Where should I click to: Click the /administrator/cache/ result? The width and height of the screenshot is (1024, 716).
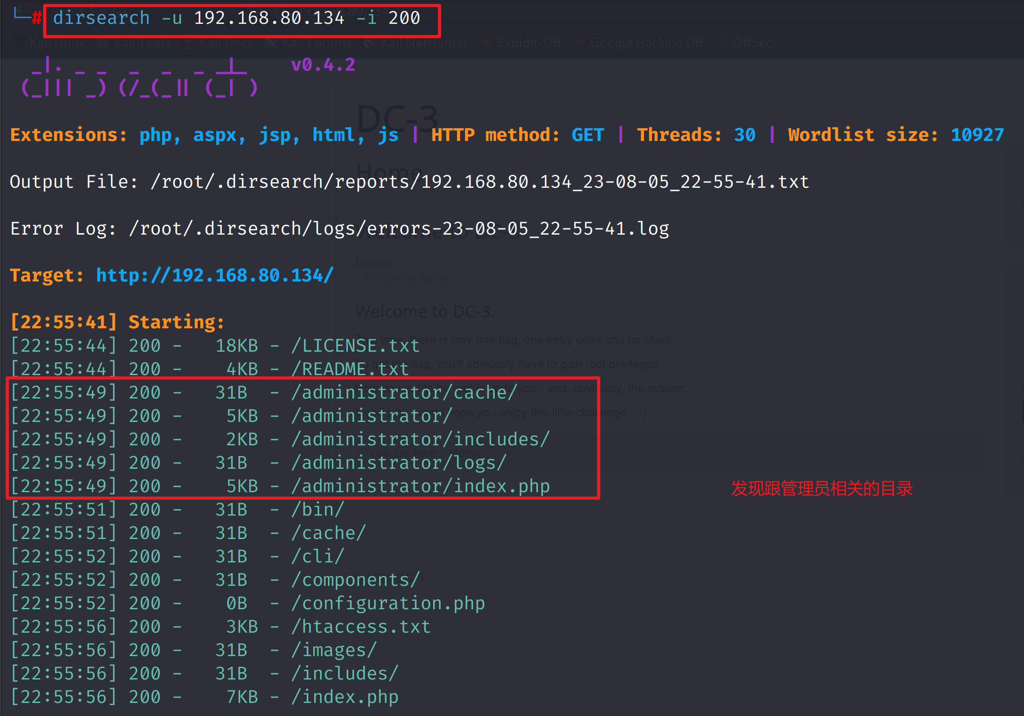404,393
